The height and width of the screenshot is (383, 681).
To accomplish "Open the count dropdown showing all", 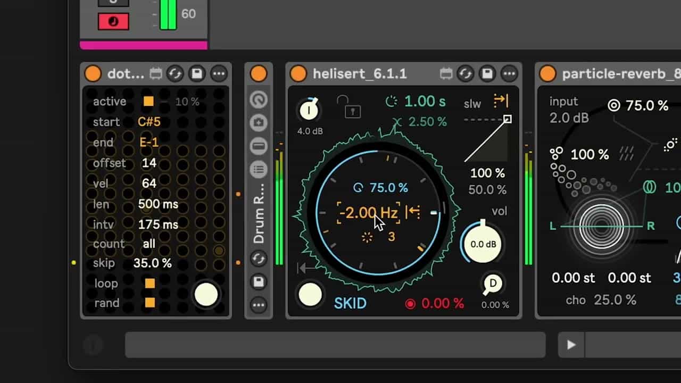I will 149,244.
